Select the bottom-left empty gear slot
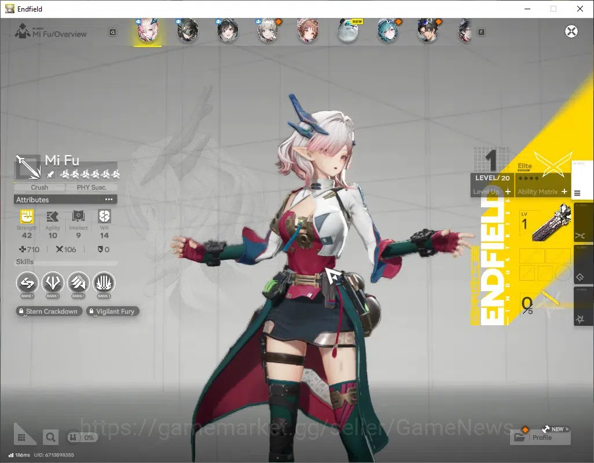This screenshot has width=594, height=463. tap(527, 272)
